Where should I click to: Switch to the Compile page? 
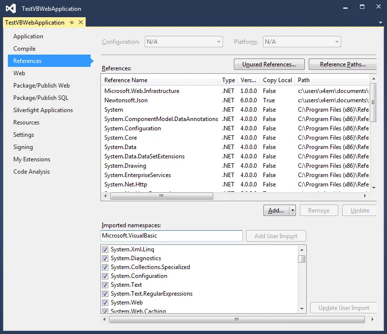(x=25, y=49)
